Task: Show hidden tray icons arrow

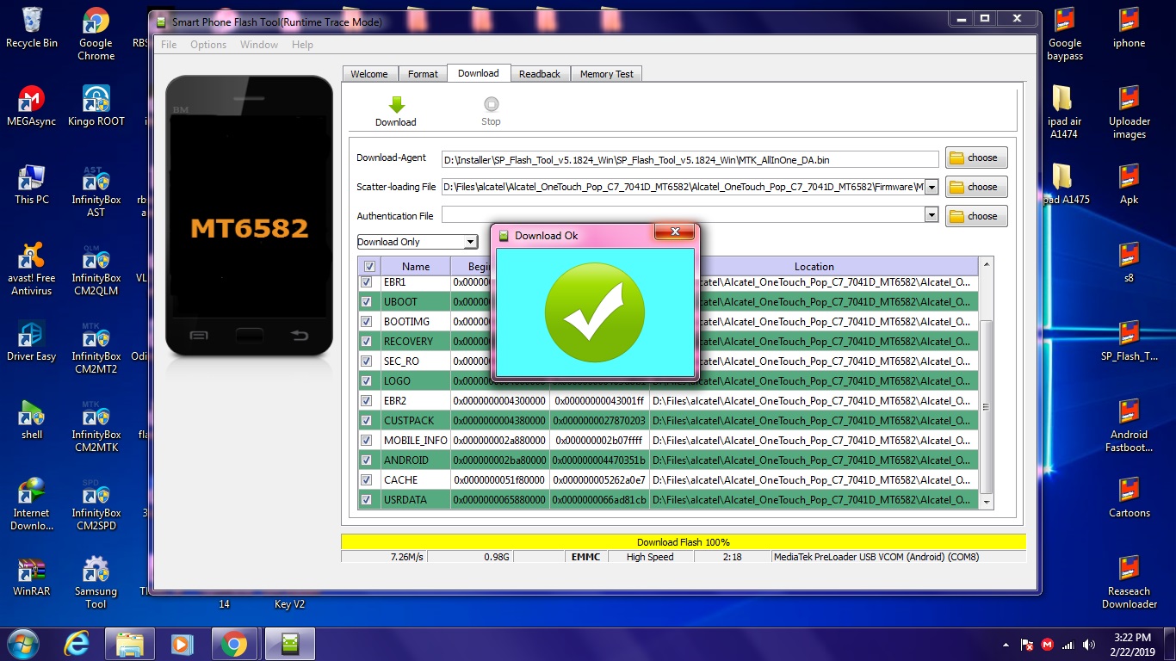Action: point(1006,645)
